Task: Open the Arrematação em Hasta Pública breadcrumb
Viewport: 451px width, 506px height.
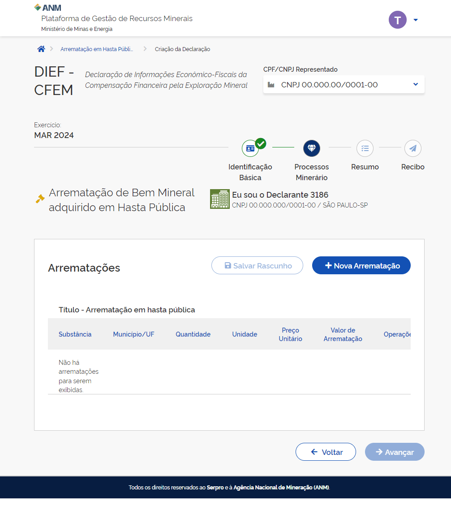Action: pyautogui.click(x=97, y=49)
